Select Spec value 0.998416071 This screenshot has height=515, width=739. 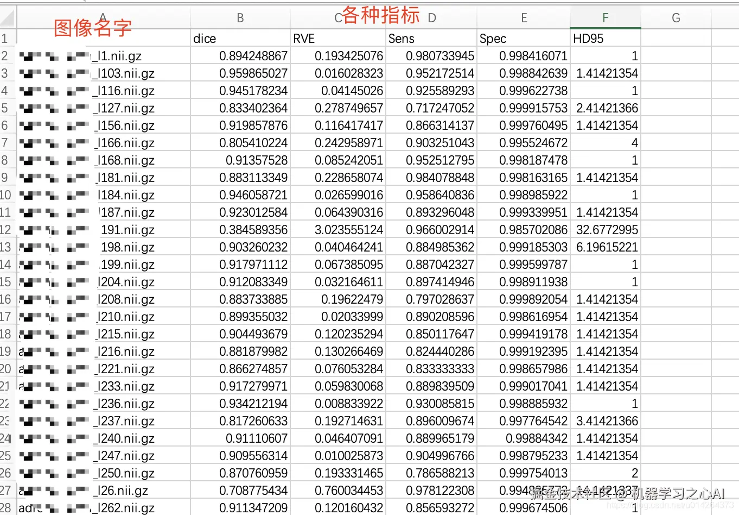pos(524,56)
